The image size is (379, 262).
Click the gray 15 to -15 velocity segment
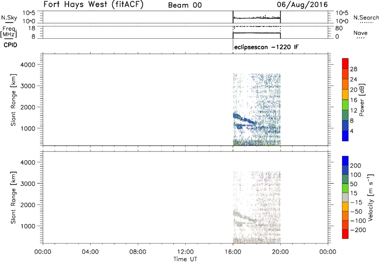tap(345, 197)
